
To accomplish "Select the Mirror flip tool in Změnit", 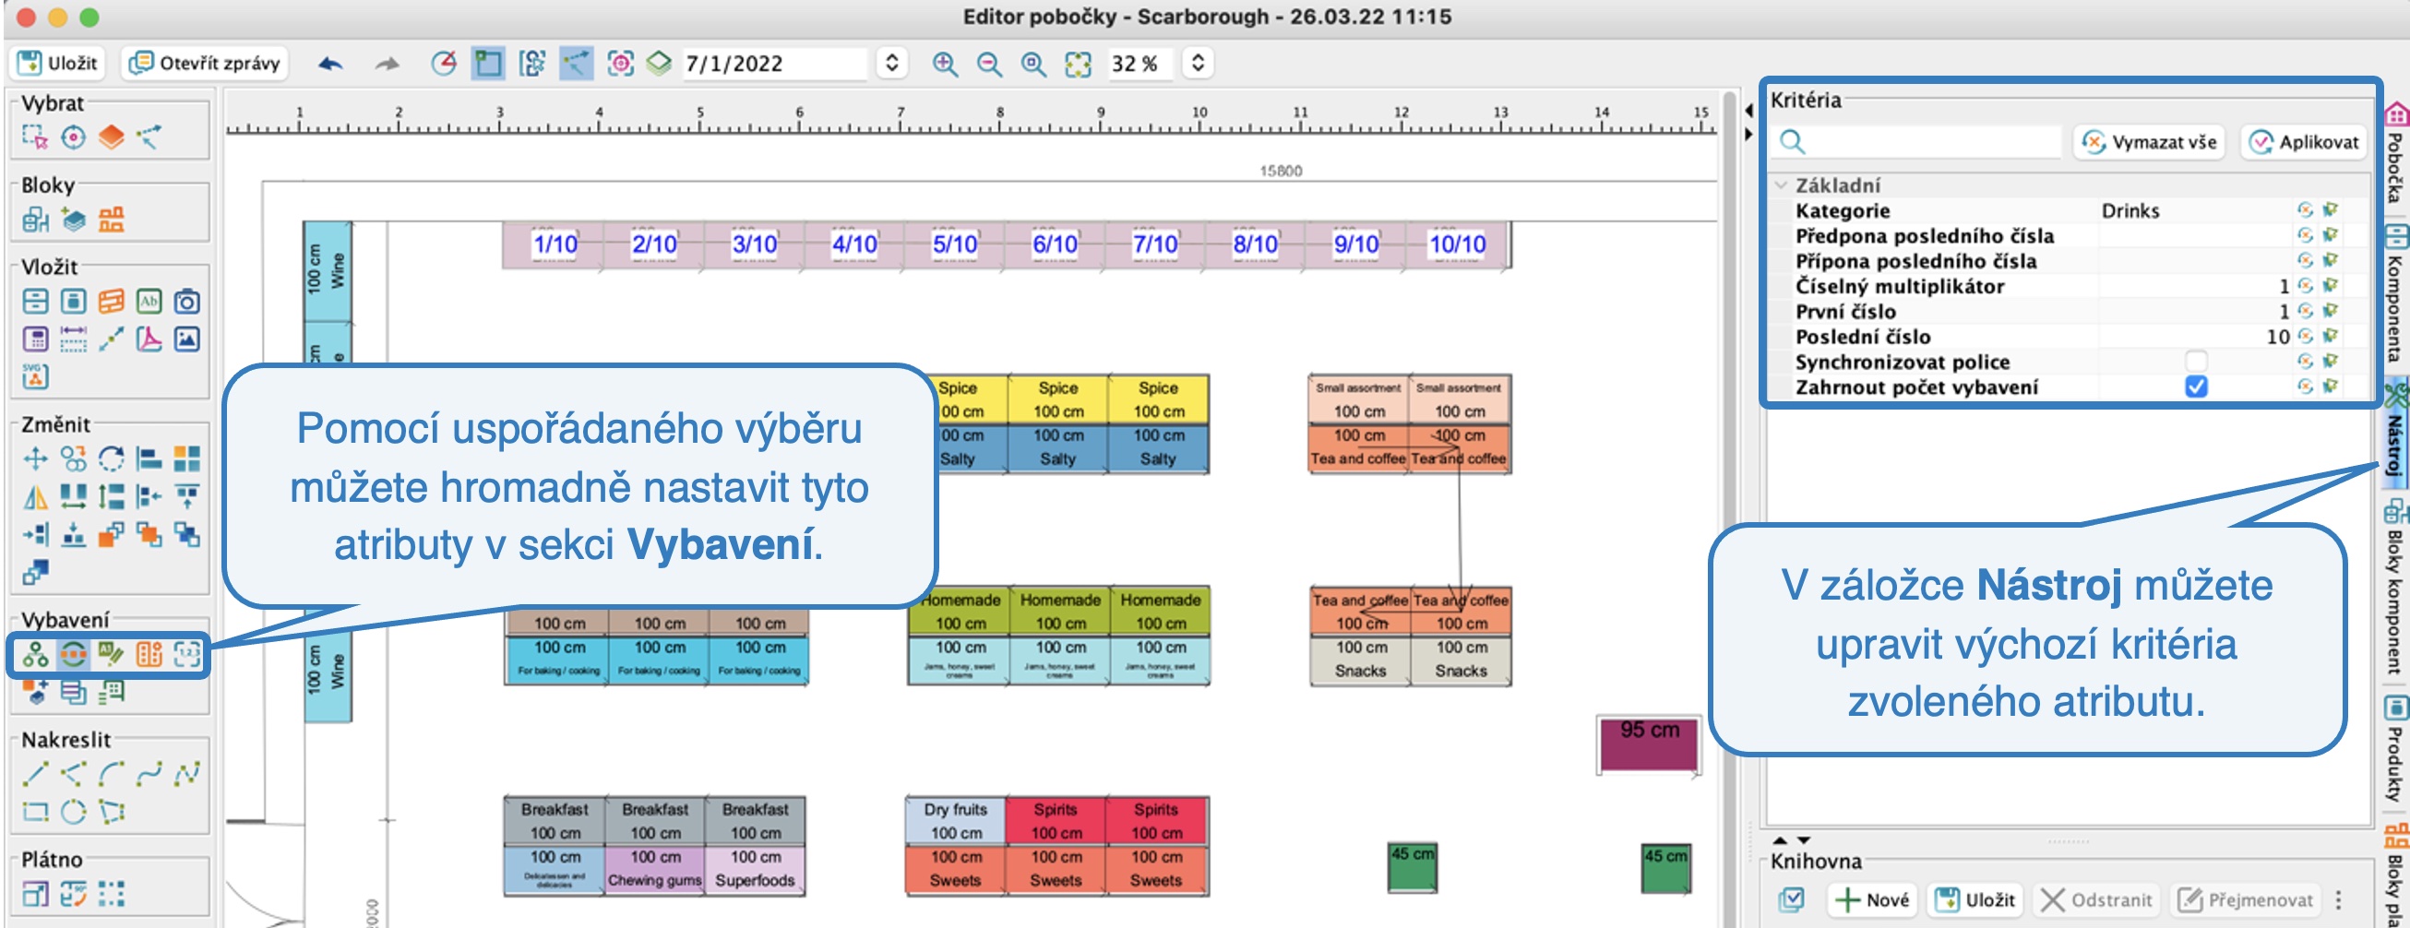I will [35, 496].
